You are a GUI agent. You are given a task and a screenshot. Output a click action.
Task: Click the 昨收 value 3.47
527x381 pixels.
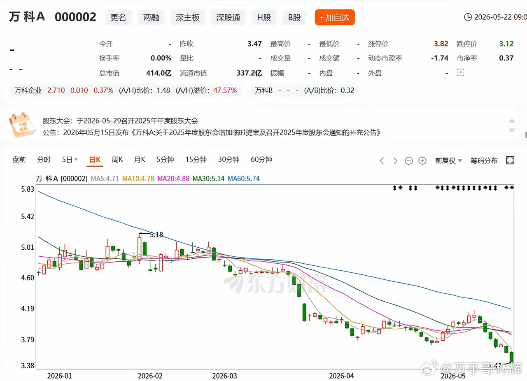tap(254, 44)
